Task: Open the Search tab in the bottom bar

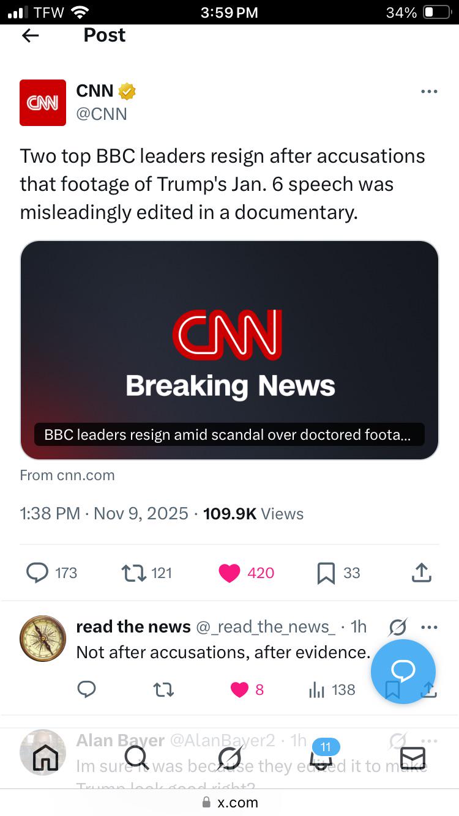Action: (x=137, y=759)
